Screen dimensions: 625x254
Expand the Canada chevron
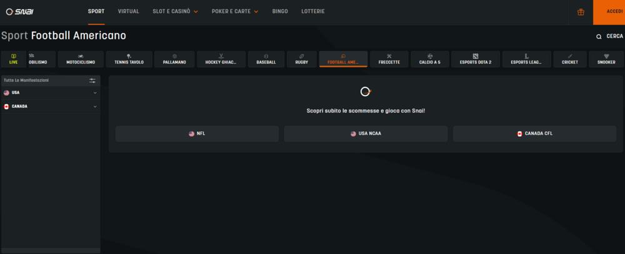95,107
